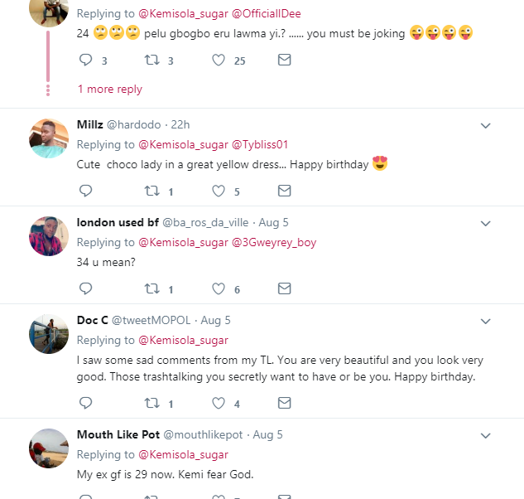Viewport: 524px width, 499px height.
Task: Expand options chevron on Doc C's tweet
Action: tap(486, 321)
